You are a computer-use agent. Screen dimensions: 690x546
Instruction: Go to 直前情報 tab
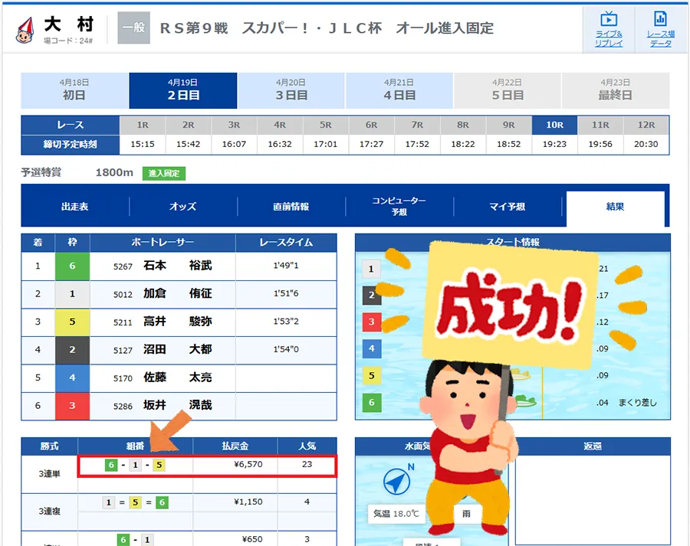pos(291,207)
